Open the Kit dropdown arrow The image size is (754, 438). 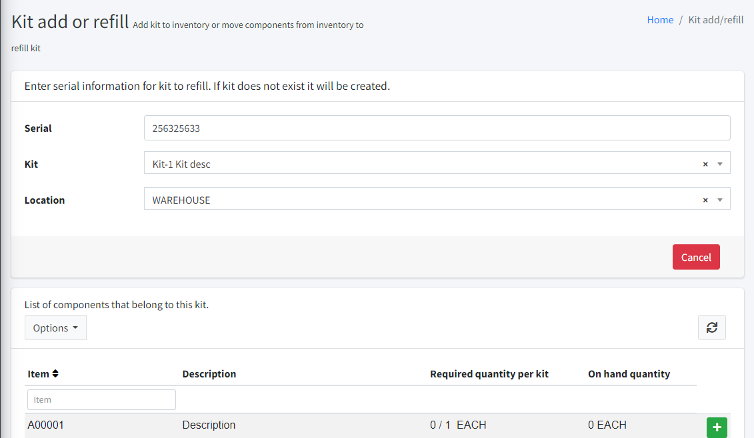pyautogui.click(x=720, y=164)
